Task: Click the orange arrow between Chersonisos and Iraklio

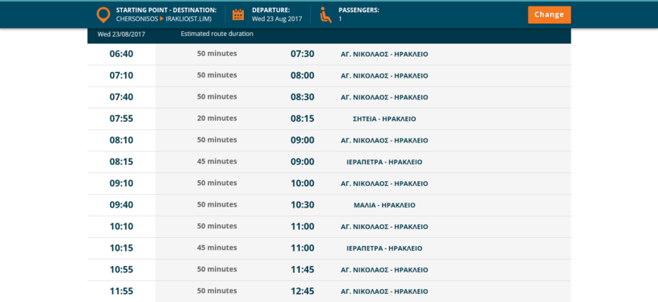Action: pyautogui.click(x=162, y=19)
